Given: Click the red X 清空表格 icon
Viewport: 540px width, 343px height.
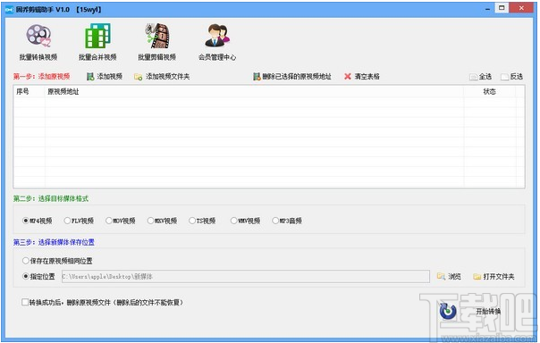Looking at the screenshot, I should click(x=348, y=77).
